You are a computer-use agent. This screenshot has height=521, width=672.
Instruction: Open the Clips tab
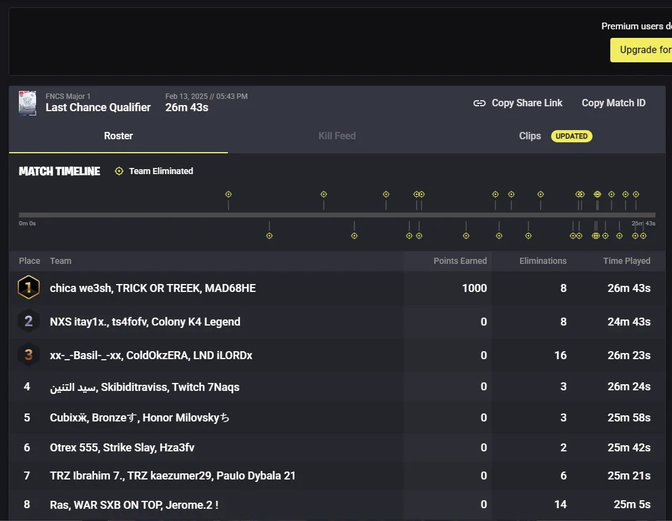pos(530,136)
